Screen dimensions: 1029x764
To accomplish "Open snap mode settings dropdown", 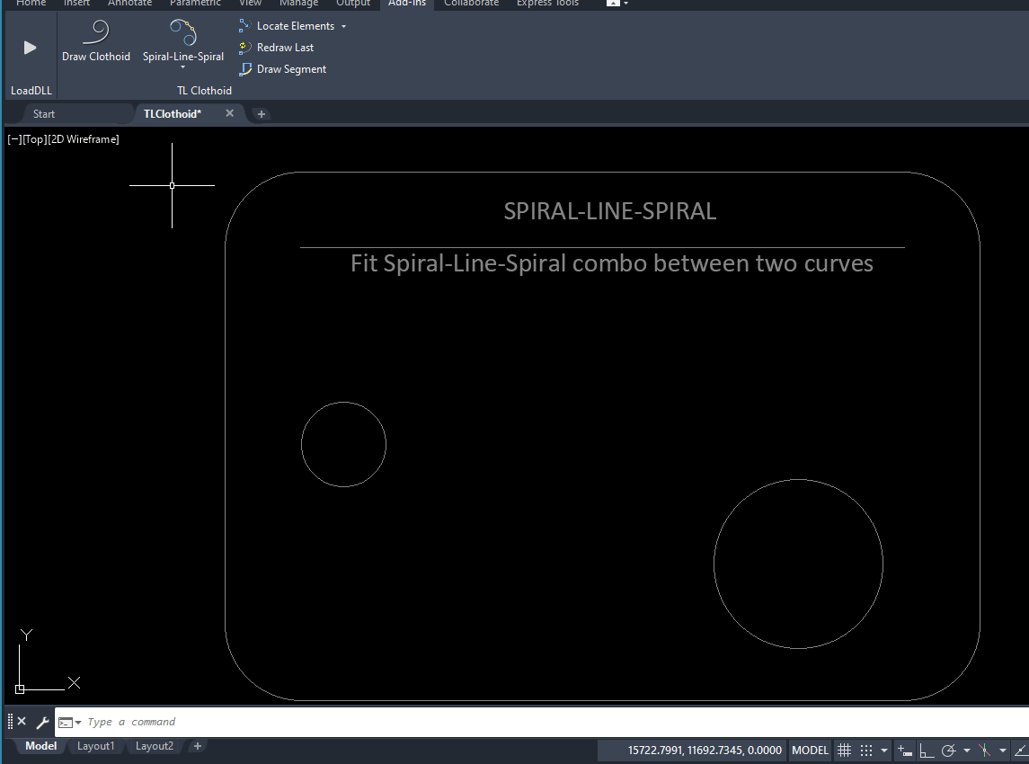I will pos(884,751).
